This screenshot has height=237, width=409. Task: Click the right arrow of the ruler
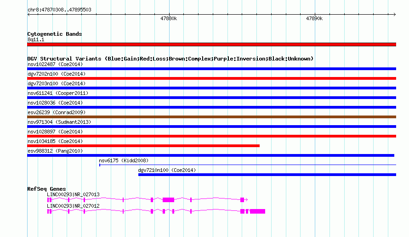coord(394,14)
